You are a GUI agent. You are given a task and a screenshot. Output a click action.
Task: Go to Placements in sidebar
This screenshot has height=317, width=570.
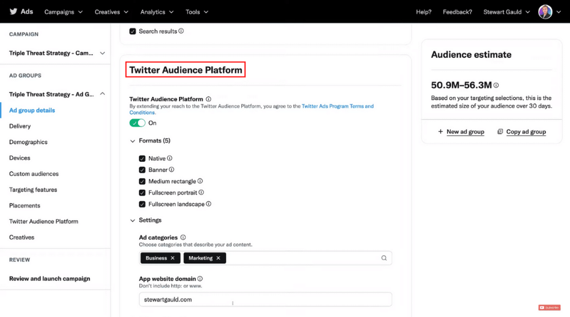[x=25, y=205]
